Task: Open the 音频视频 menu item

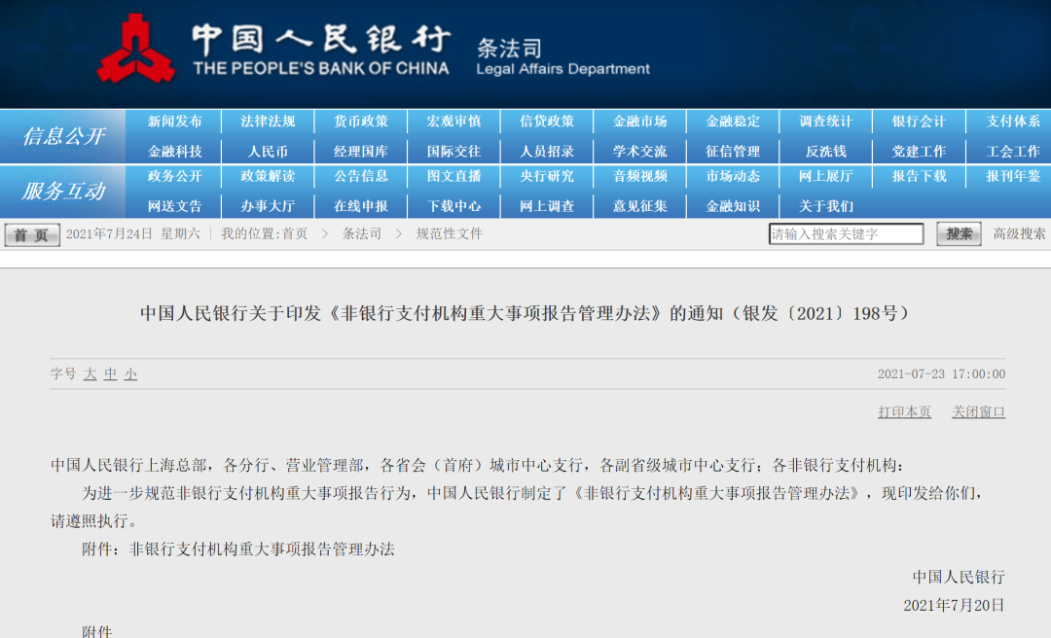Action: [x=640, y=176]
